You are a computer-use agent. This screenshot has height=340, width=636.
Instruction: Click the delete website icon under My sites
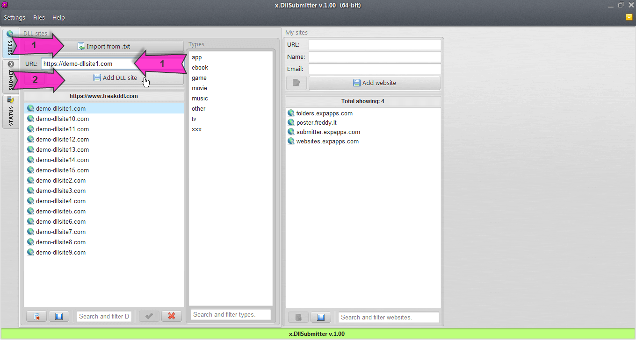coord(298,317)
